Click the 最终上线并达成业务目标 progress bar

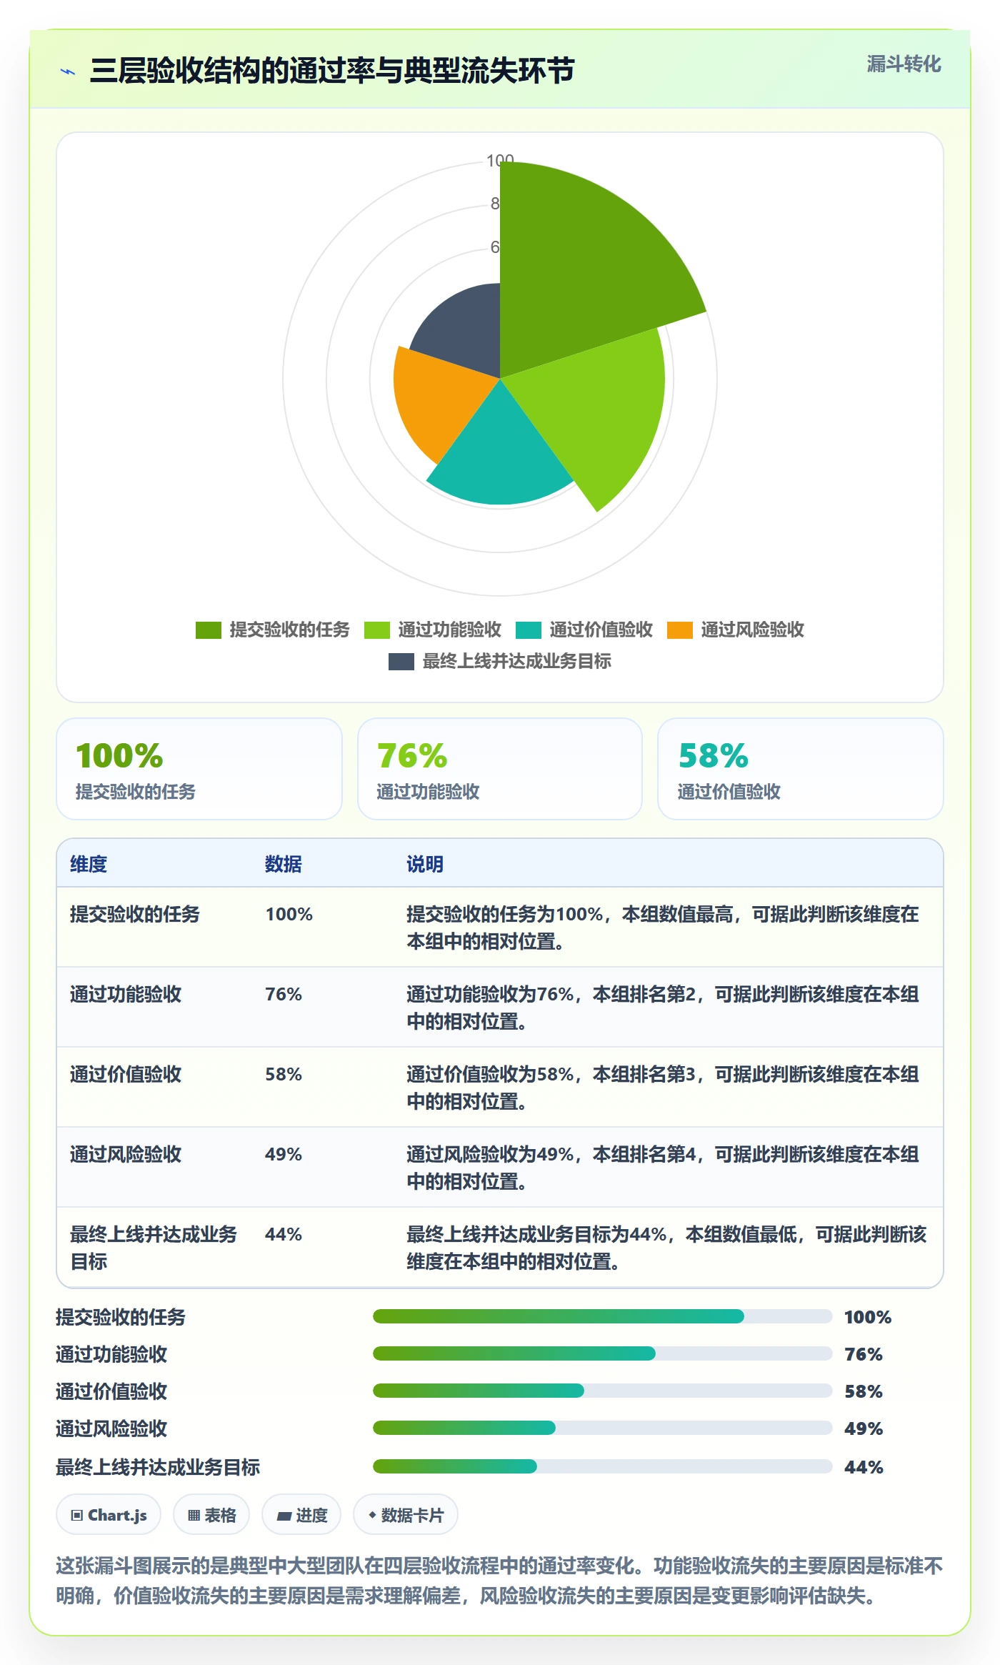[602, 1466]
